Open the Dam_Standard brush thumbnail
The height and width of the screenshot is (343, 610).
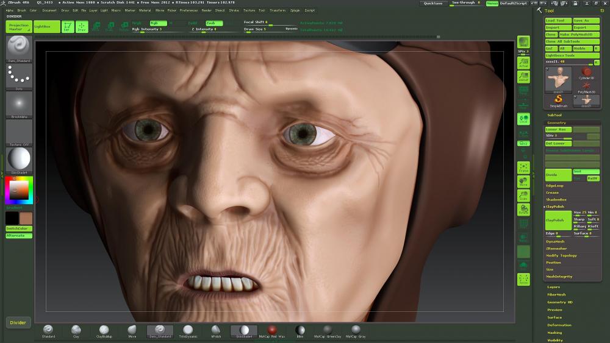pyautogui.click(x=19, y=49)
